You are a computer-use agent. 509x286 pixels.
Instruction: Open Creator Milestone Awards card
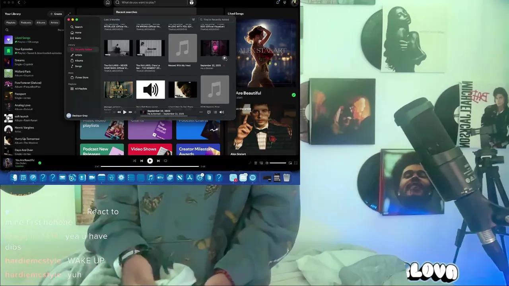198,150
